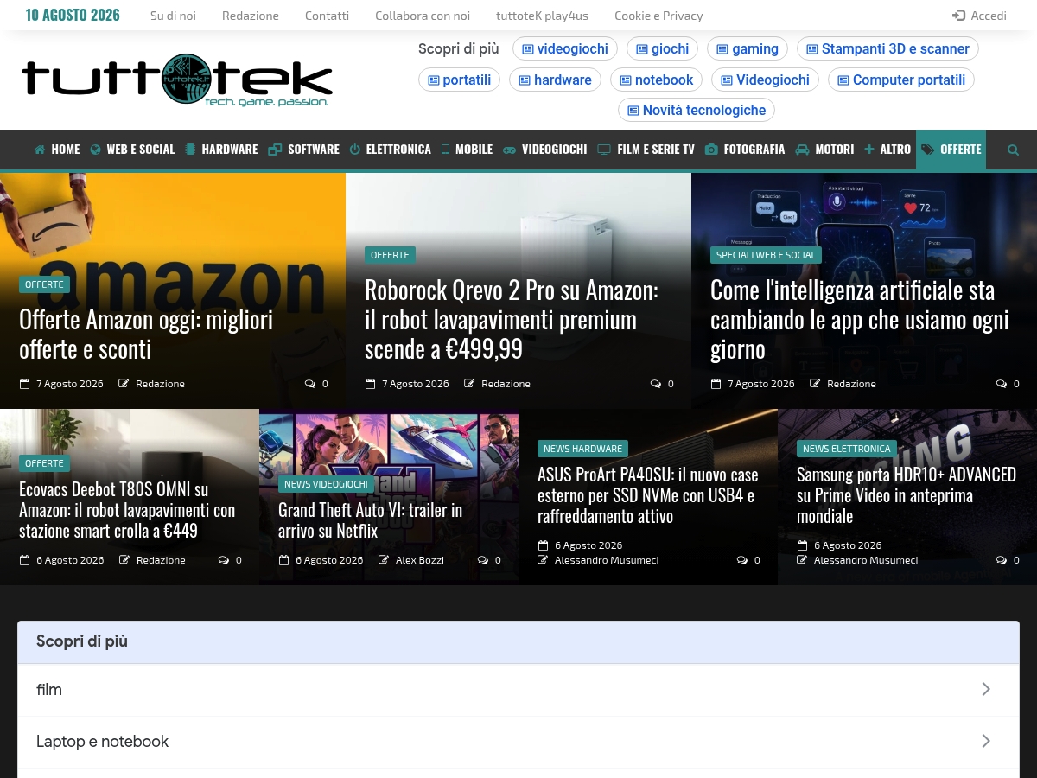The height and width of the screenshot is (778, 1037).
Task: Click the author edit icon beside Alex Bozzi
Action: [x=384, y=560]
